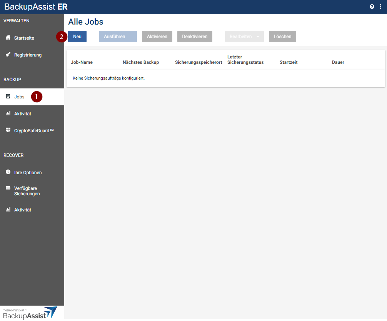Click 'Keine Sicherungsaufträge konfiguriert.' message
Viewport: 387px width, 321px height.
(x=108, y=78)
